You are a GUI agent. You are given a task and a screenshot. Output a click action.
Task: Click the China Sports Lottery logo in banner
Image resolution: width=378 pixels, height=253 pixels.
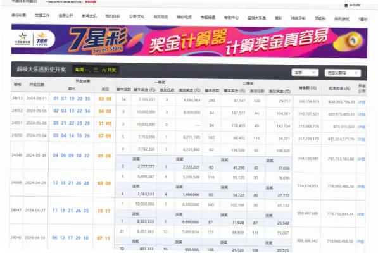tap(23, 39)
